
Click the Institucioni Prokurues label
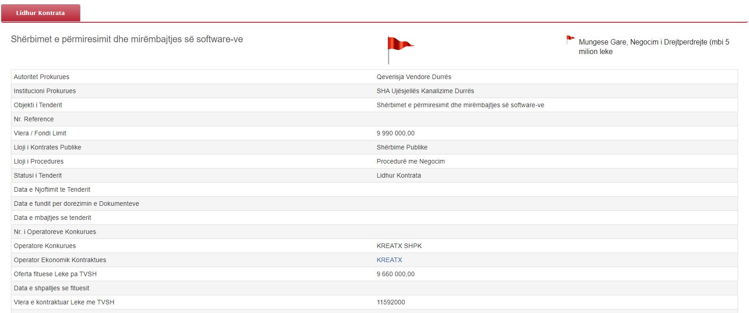click(45, 91)
